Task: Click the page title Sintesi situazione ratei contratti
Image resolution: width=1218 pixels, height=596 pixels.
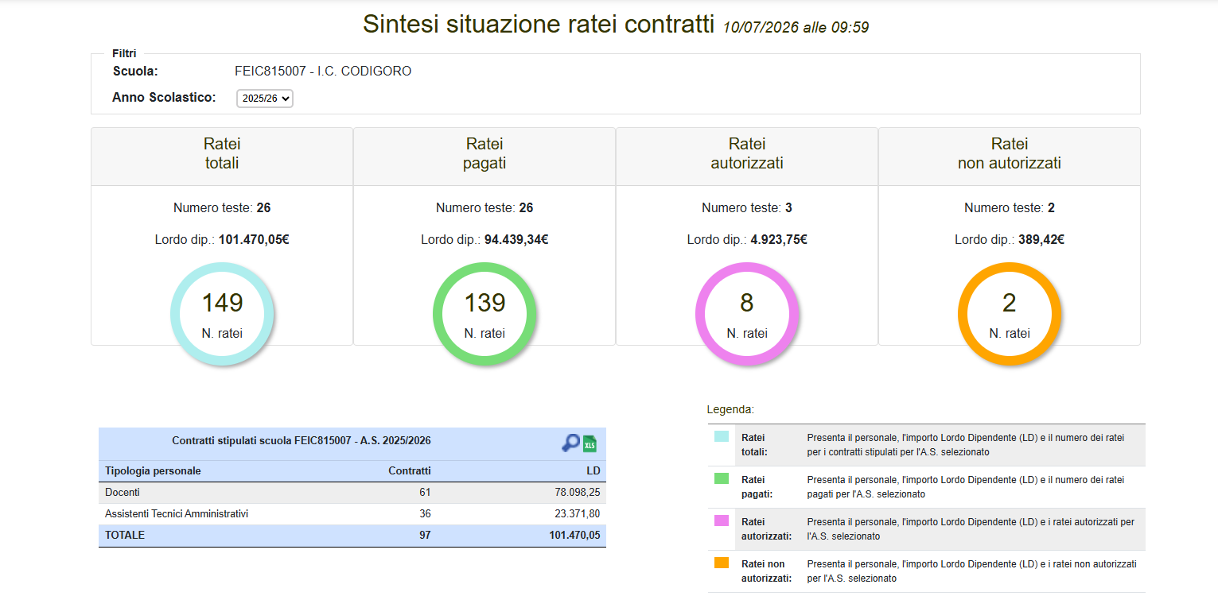Action: (539, 24)
